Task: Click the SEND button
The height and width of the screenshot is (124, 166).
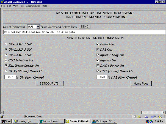Action: pyautogui.click(x=85, y=27)
